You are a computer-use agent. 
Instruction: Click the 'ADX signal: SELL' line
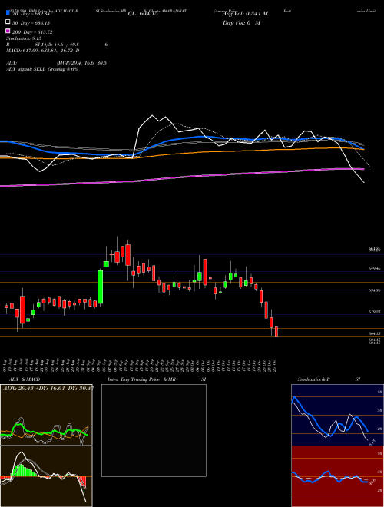(42, 69)
